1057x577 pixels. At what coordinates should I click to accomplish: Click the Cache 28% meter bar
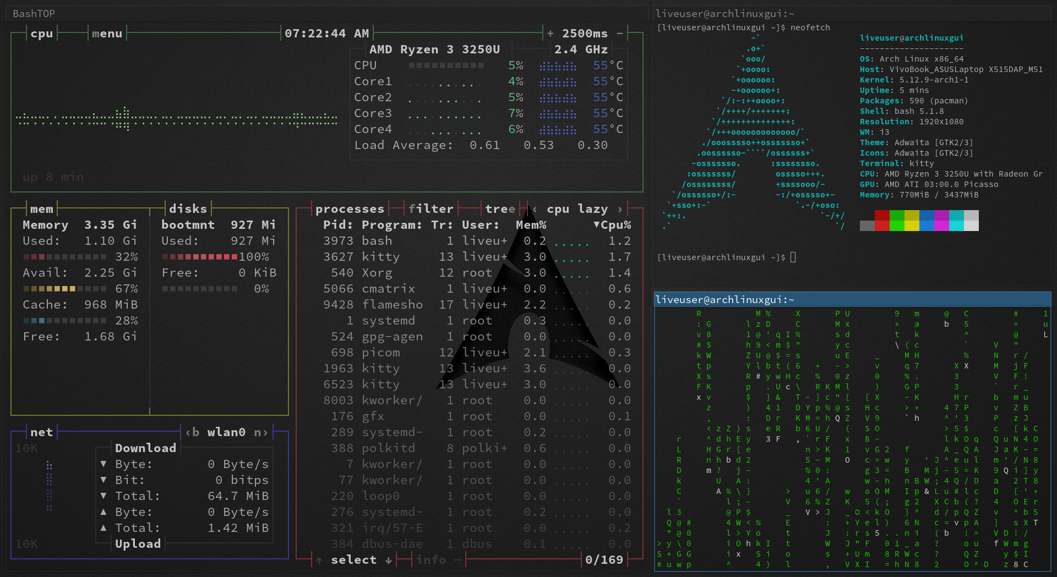tap(64, 320)
